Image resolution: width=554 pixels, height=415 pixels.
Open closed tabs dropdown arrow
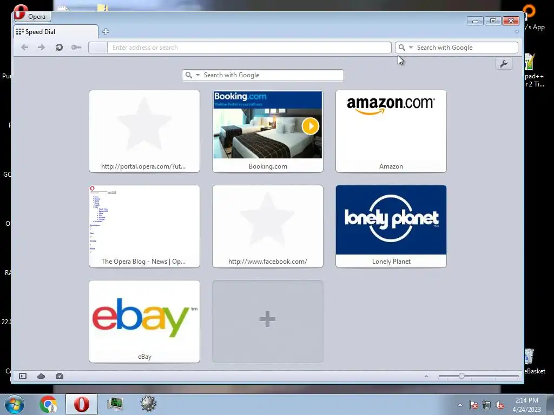(x=517, y=32)
